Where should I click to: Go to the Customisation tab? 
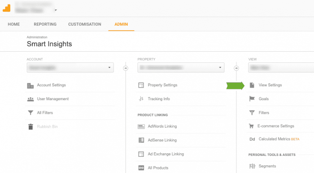(x=85, y=24)
